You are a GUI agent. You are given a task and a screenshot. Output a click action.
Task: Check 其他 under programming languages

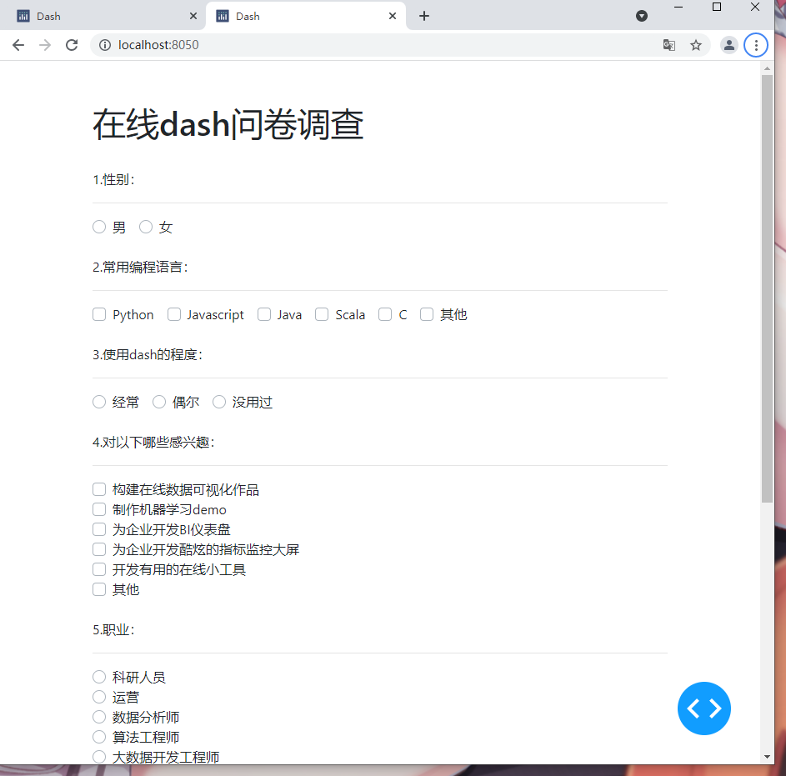427,314
